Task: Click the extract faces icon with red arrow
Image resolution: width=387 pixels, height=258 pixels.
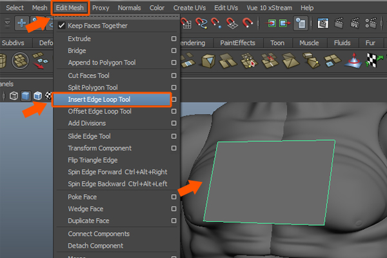Action: (x=41, y=61)
